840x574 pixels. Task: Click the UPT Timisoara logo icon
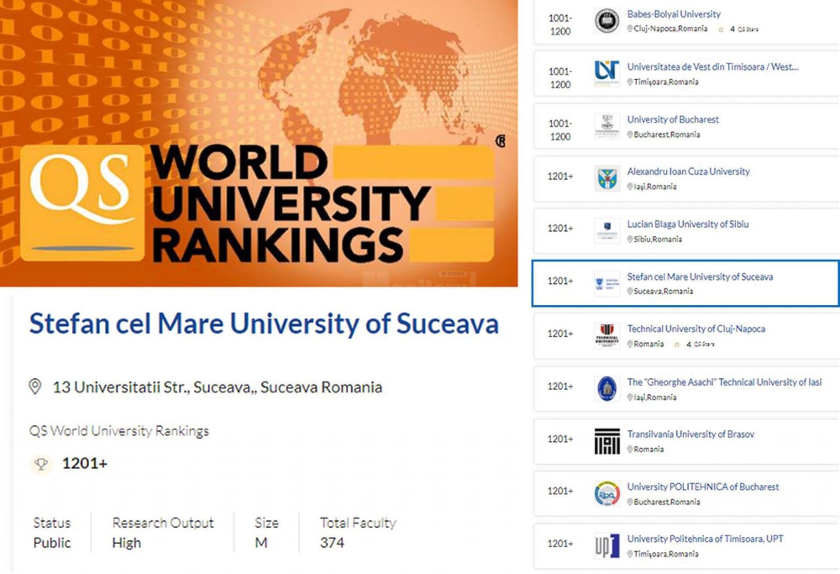[607, 546]
